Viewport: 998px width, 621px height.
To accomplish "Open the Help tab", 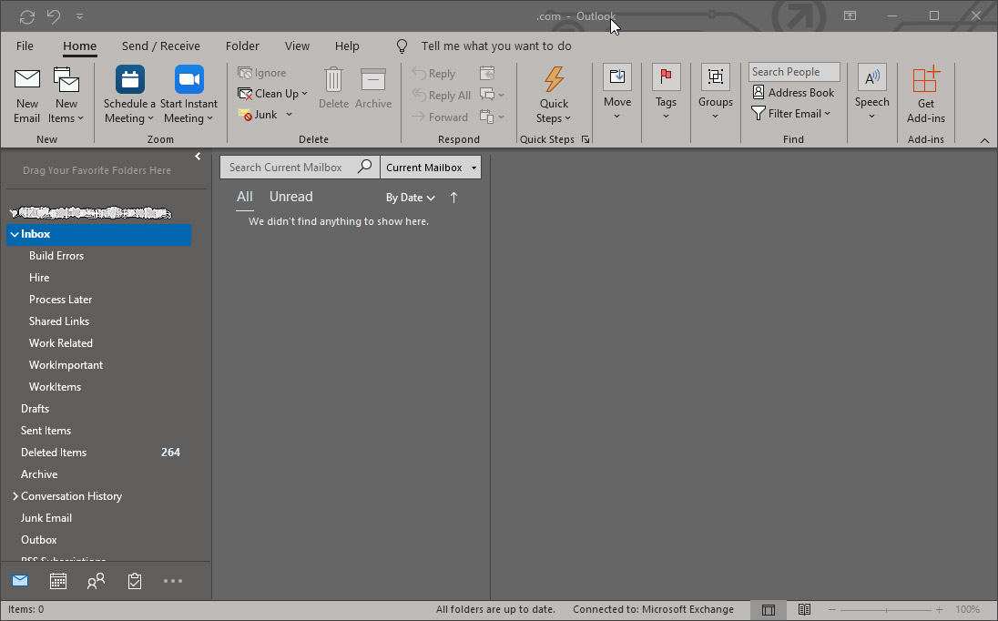I will [347, 46].
